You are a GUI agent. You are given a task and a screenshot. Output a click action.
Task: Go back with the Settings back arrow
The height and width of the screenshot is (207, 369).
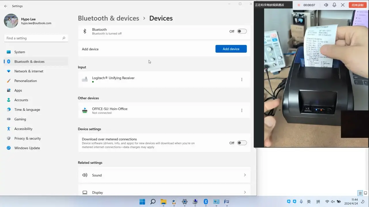click(6, 6)
